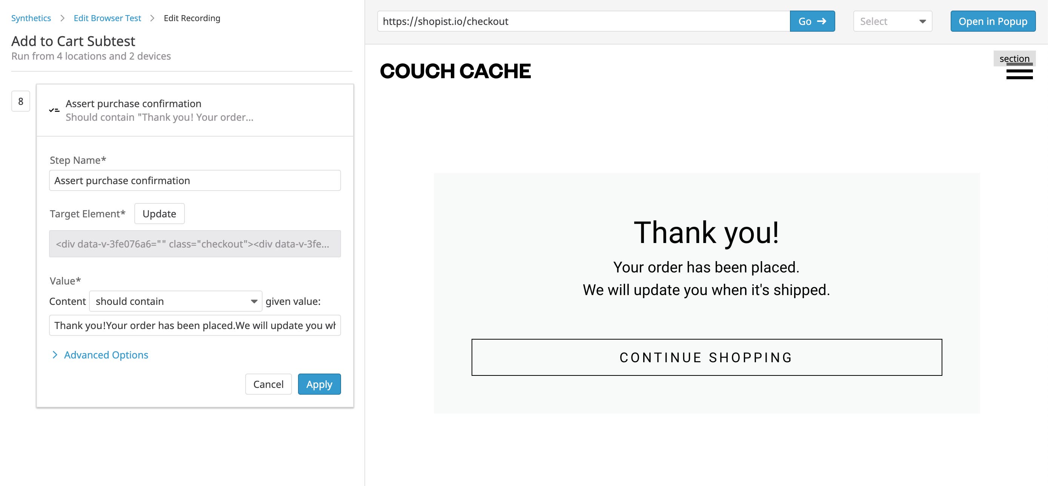The width and height of the screenshot is (1048, 486).
Task: Focus the Step Name input field
Action: pos(195,180)
